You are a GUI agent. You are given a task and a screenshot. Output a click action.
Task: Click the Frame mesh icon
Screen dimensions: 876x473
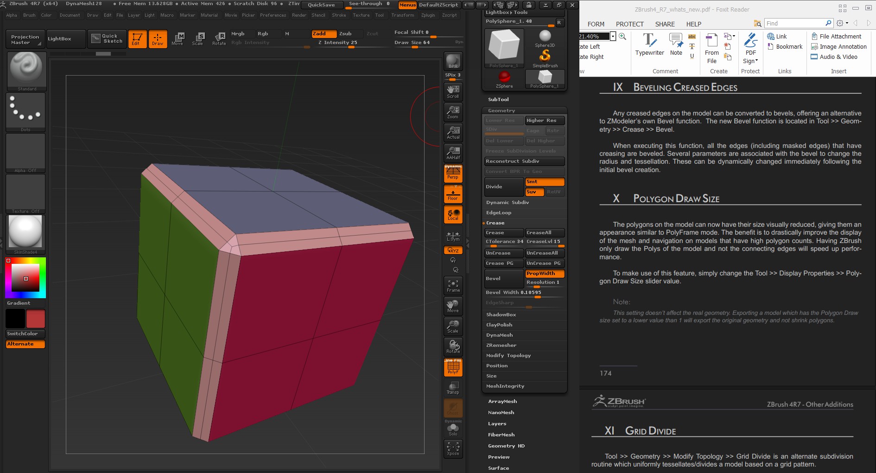453,286
